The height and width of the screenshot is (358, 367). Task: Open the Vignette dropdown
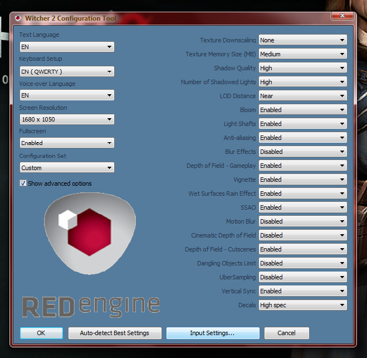[303, 180]
